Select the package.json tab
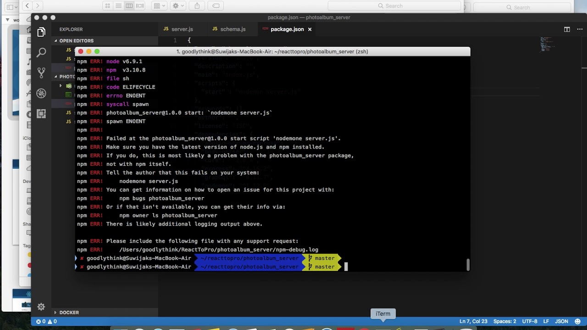This screenshot has width=587, height=330. coord(287,29)
